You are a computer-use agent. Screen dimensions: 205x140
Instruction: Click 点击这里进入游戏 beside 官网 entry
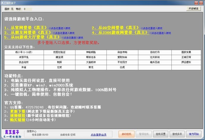click(x=59, y=28)
